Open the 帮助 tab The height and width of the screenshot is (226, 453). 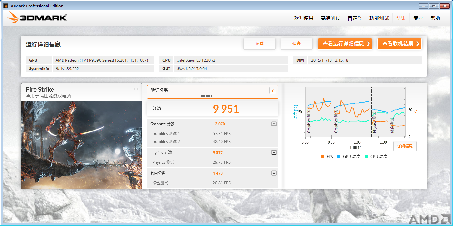[435, 18]
